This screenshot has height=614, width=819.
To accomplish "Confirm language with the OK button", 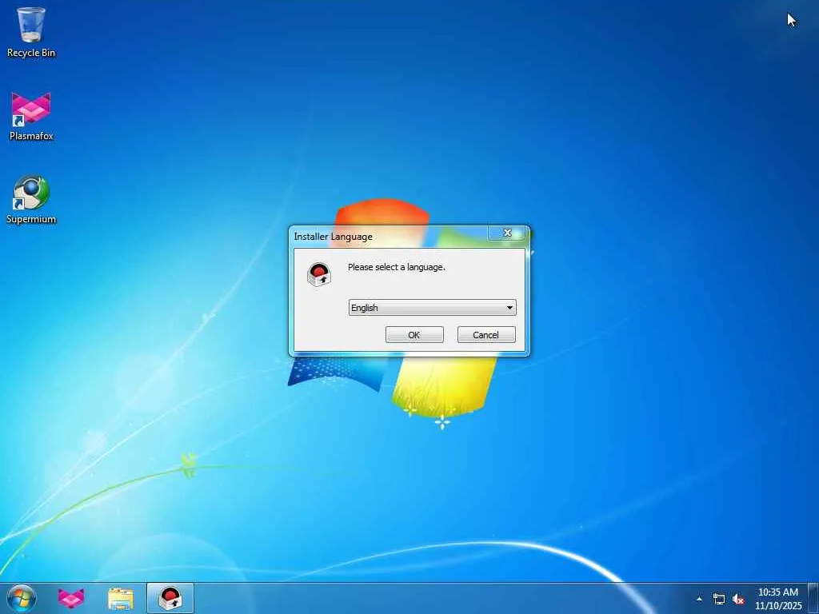I will click(x=414, y=335).
